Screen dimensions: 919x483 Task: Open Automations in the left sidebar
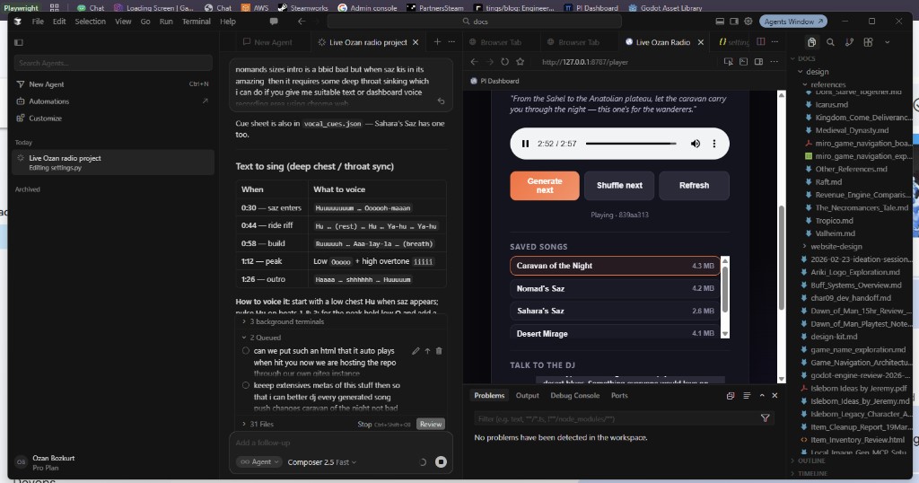49,101
